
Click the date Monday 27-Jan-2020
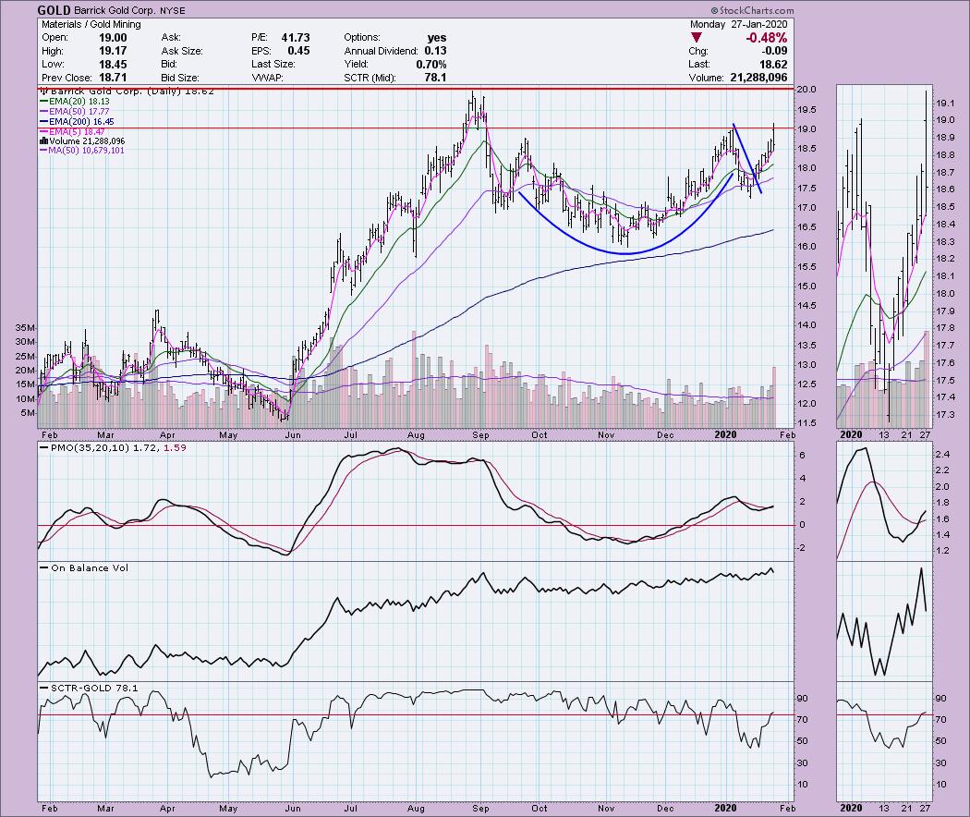click(x=739, y=24)
